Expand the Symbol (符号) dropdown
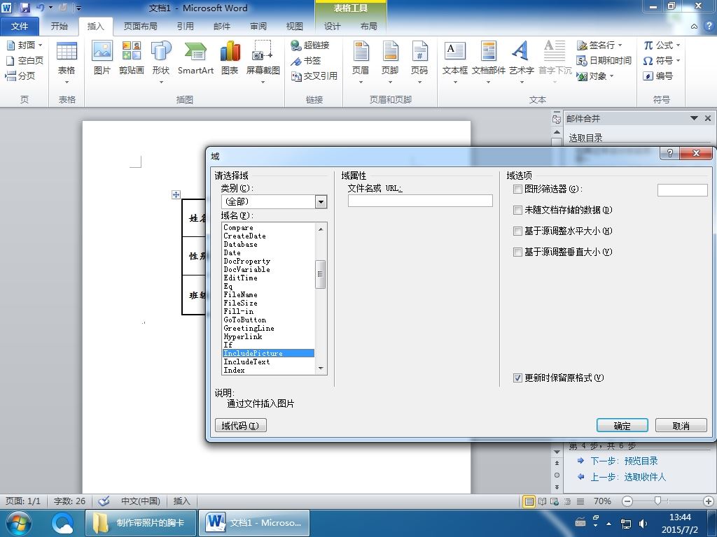The image size is (717, 537). pyautogui.click(x=678, y=60)
